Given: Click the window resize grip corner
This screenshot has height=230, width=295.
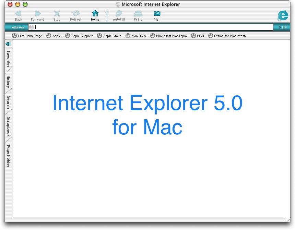Looking at the screenshot, I should [x=287, y=219].
